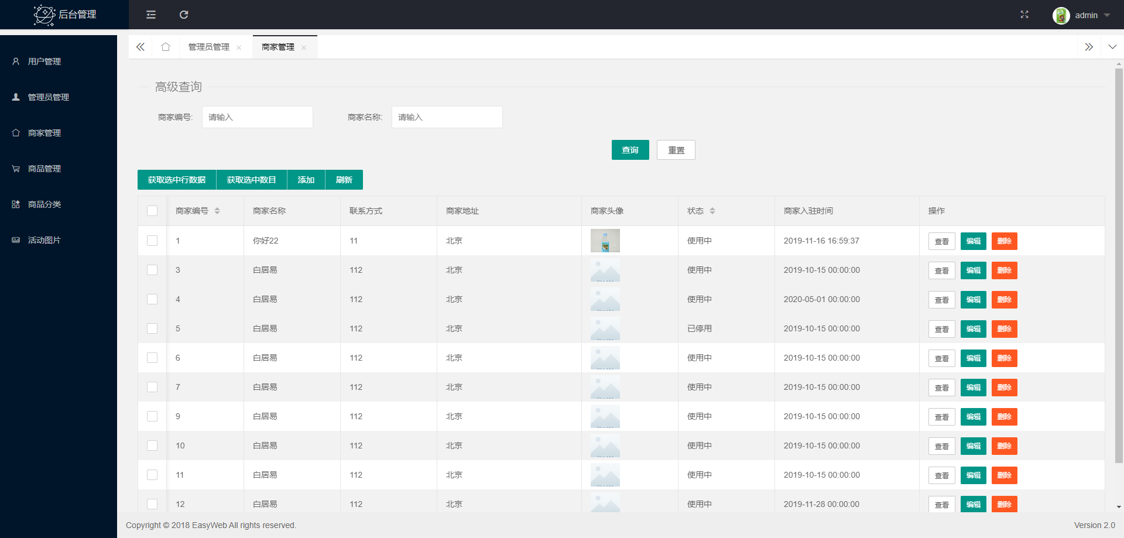Click the refresh icon in the top bar

[x=184, y=15]
